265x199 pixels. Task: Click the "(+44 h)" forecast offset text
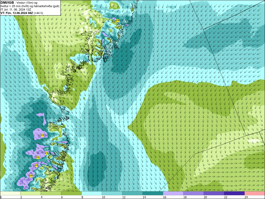38,13
